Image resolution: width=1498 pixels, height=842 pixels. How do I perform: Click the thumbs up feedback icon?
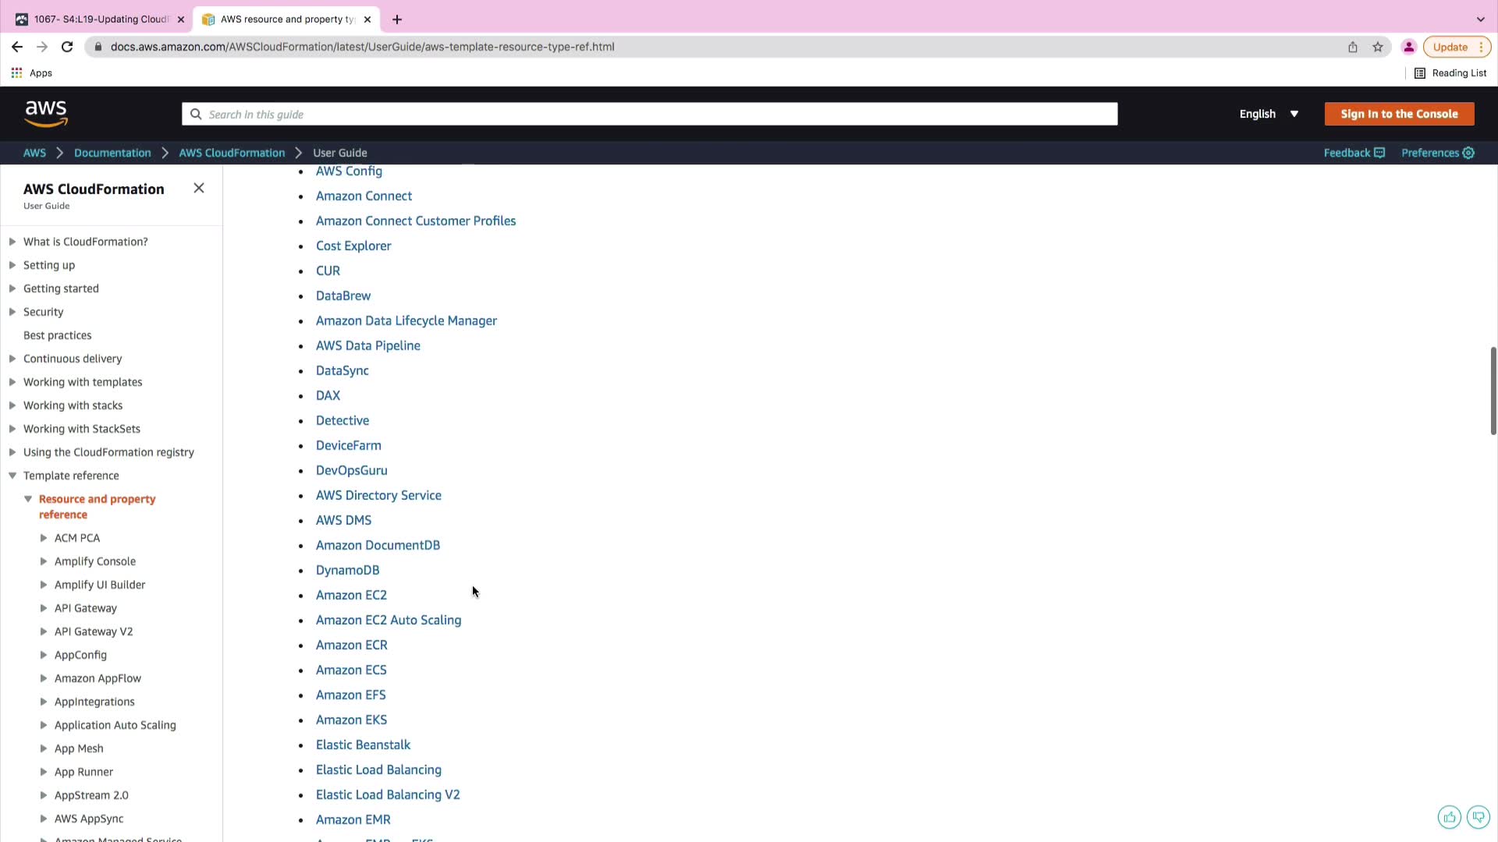[1450, 817]
